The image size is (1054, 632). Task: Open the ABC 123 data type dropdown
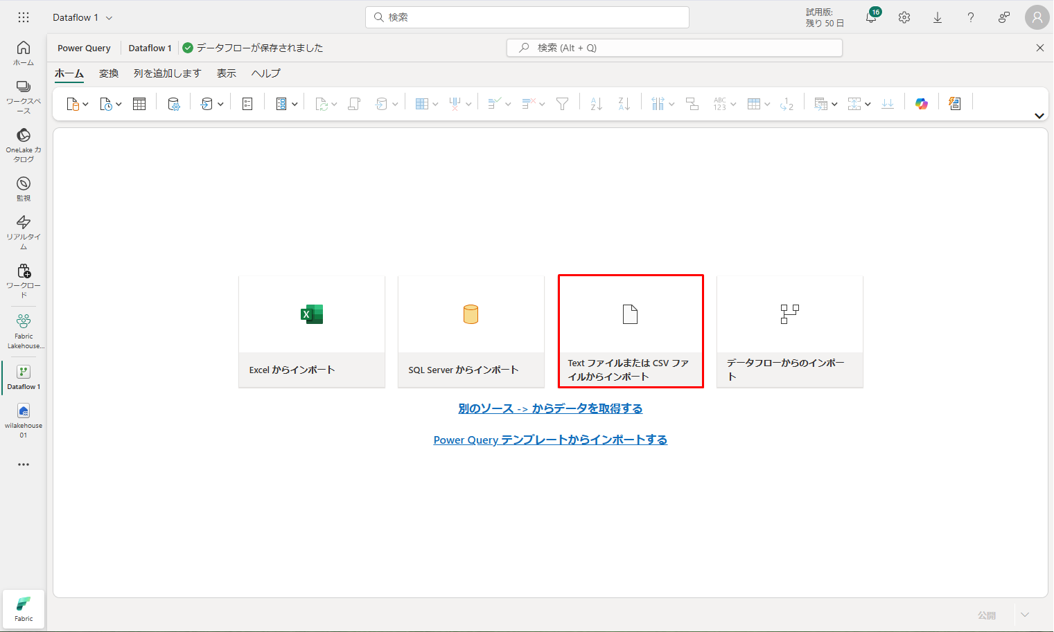pyautogui.click(x=725, y=104)
